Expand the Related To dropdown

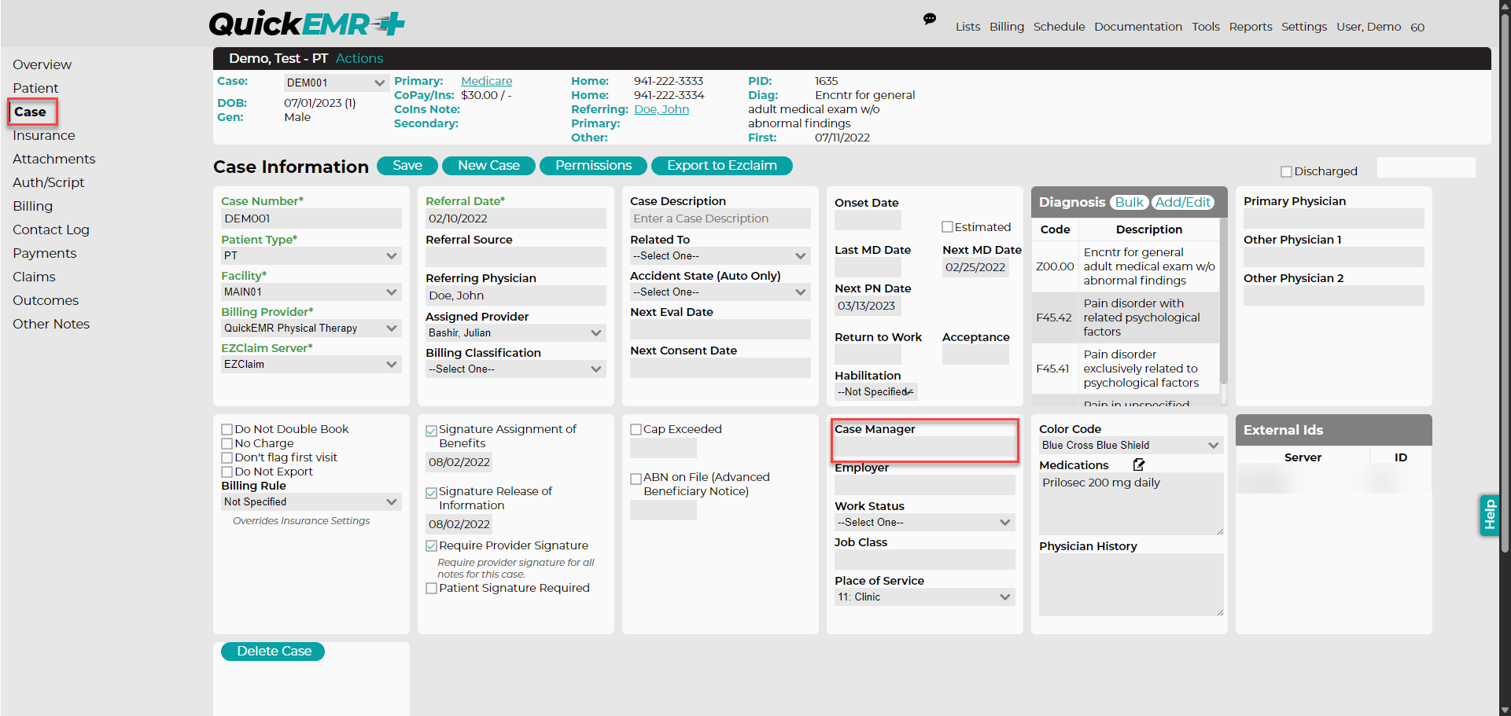pos(720,255)
